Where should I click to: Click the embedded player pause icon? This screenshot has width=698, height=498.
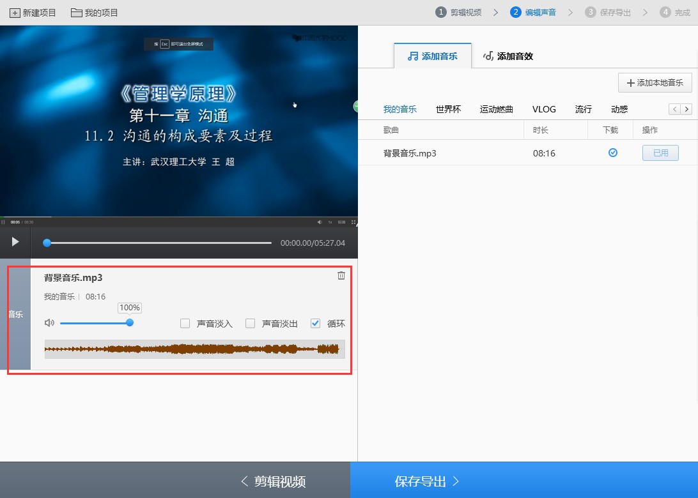pyautogui.click(x=3, y=222)
